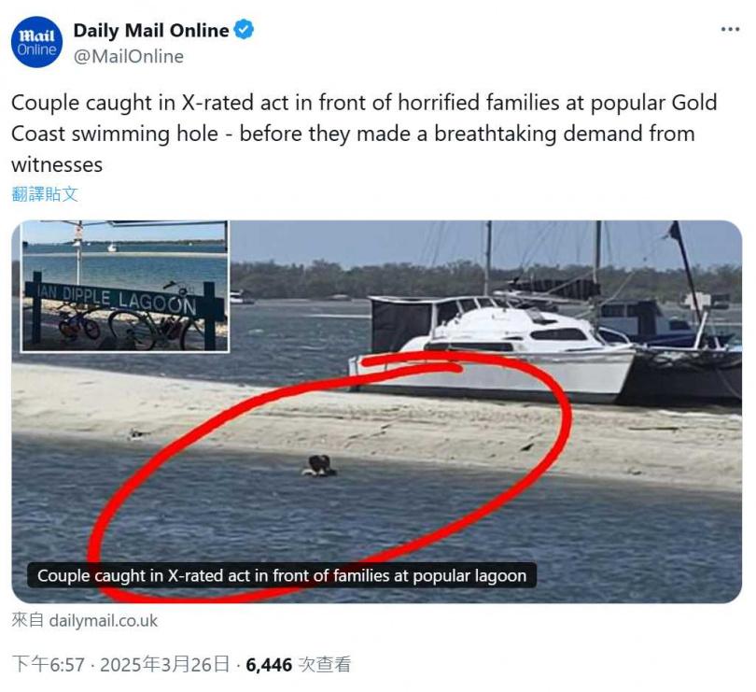Screen dimensions: 756x692
Task: Click the 次查看 views label
Action: click(x=325, y=665)
